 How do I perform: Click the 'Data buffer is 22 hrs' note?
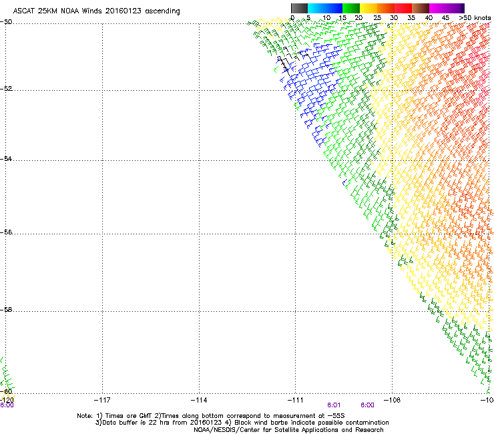[x=158, y=423]
